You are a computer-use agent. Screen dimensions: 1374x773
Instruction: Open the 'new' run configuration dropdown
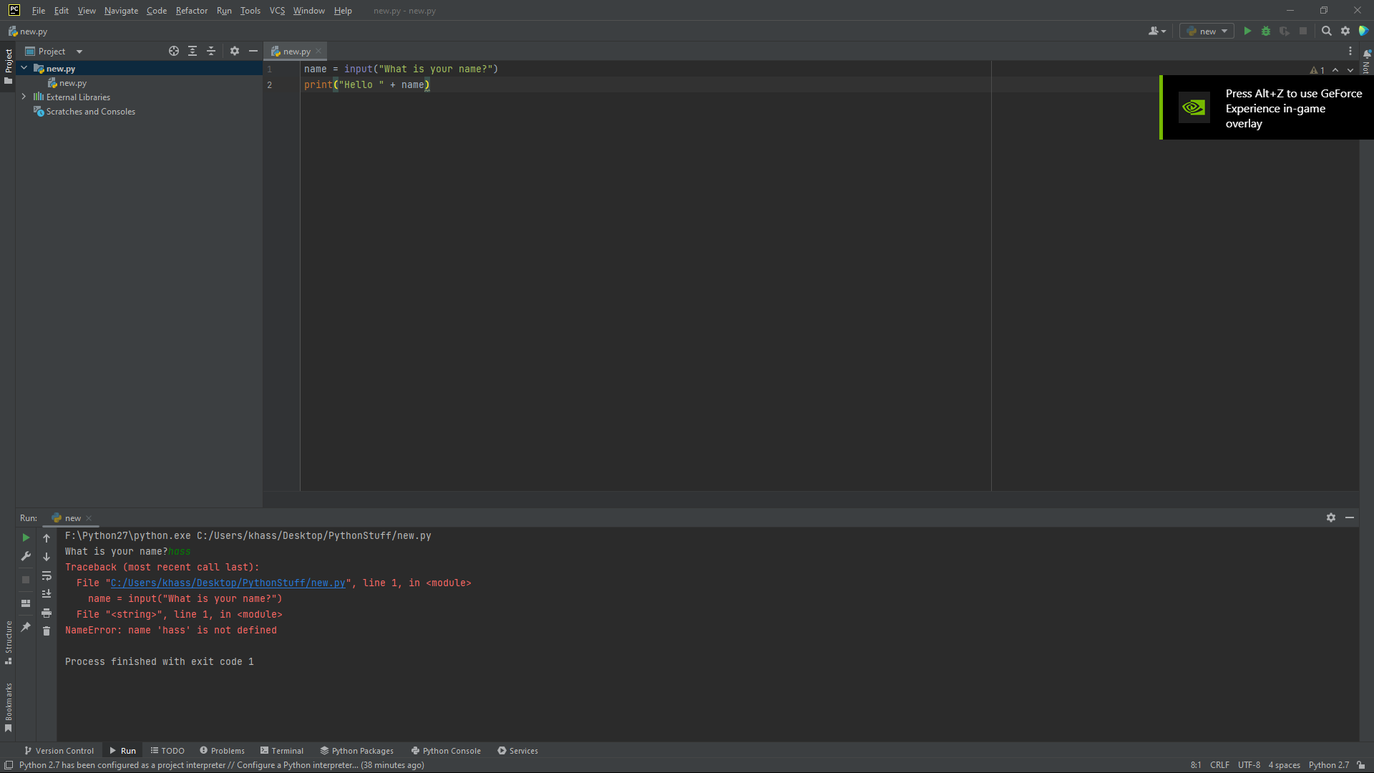tap(1207, 31)
